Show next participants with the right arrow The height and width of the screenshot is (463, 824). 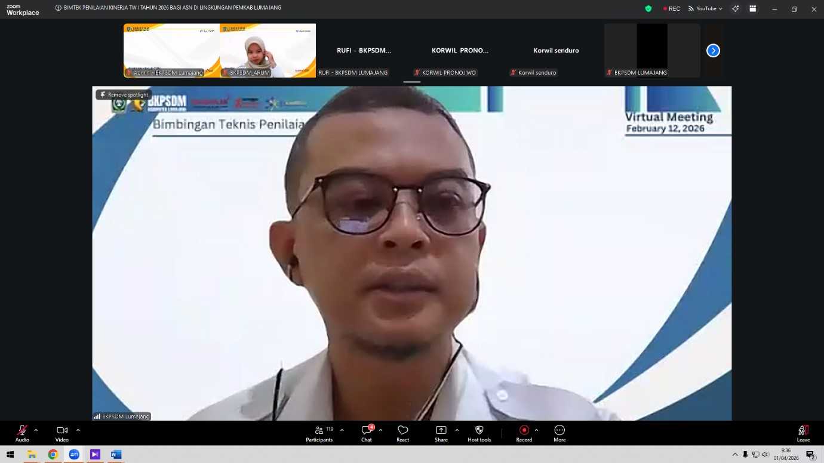point(713,51)
